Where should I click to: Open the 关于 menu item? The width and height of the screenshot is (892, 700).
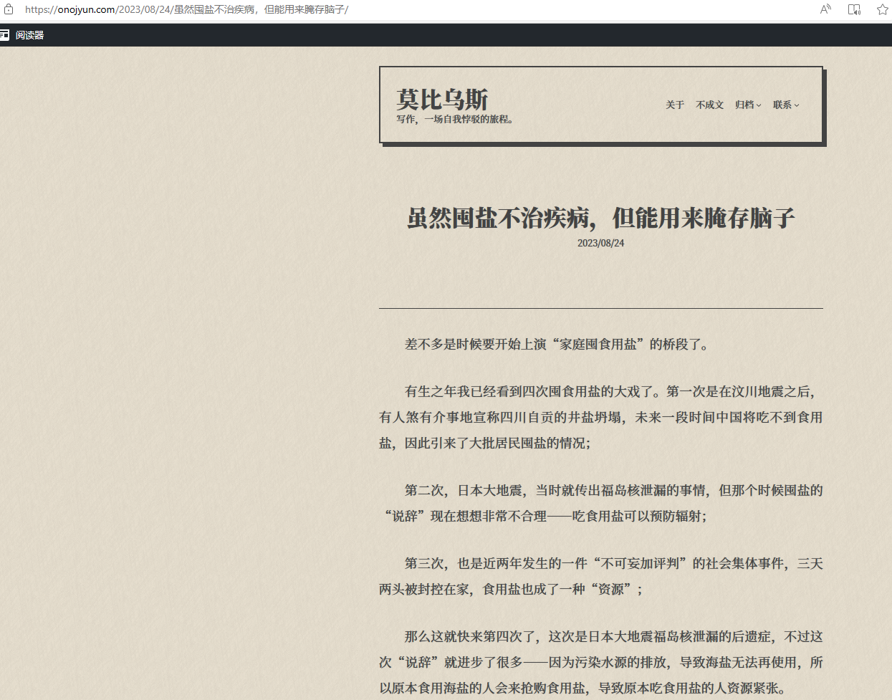pyautogui.click(x=674, y=105)
